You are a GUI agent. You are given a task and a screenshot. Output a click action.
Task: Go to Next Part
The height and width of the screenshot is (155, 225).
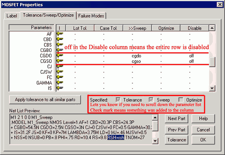(x=176, y=119)
